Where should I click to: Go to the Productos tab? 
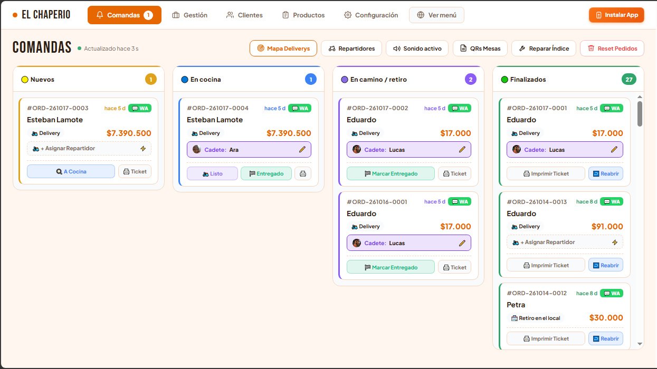pyautogui.click(x=303, y=15)
